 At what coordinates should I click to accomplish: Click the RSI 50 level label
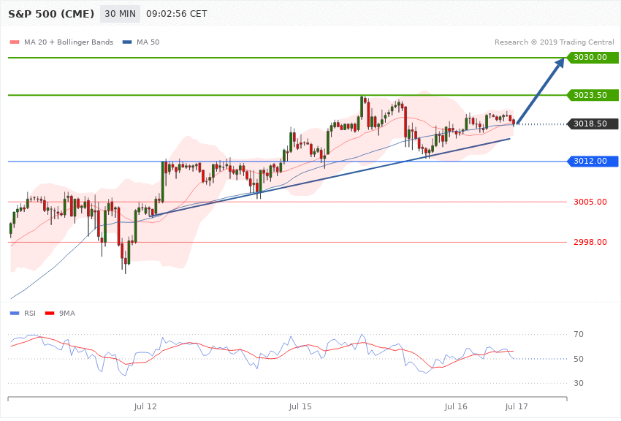[578, 359]
